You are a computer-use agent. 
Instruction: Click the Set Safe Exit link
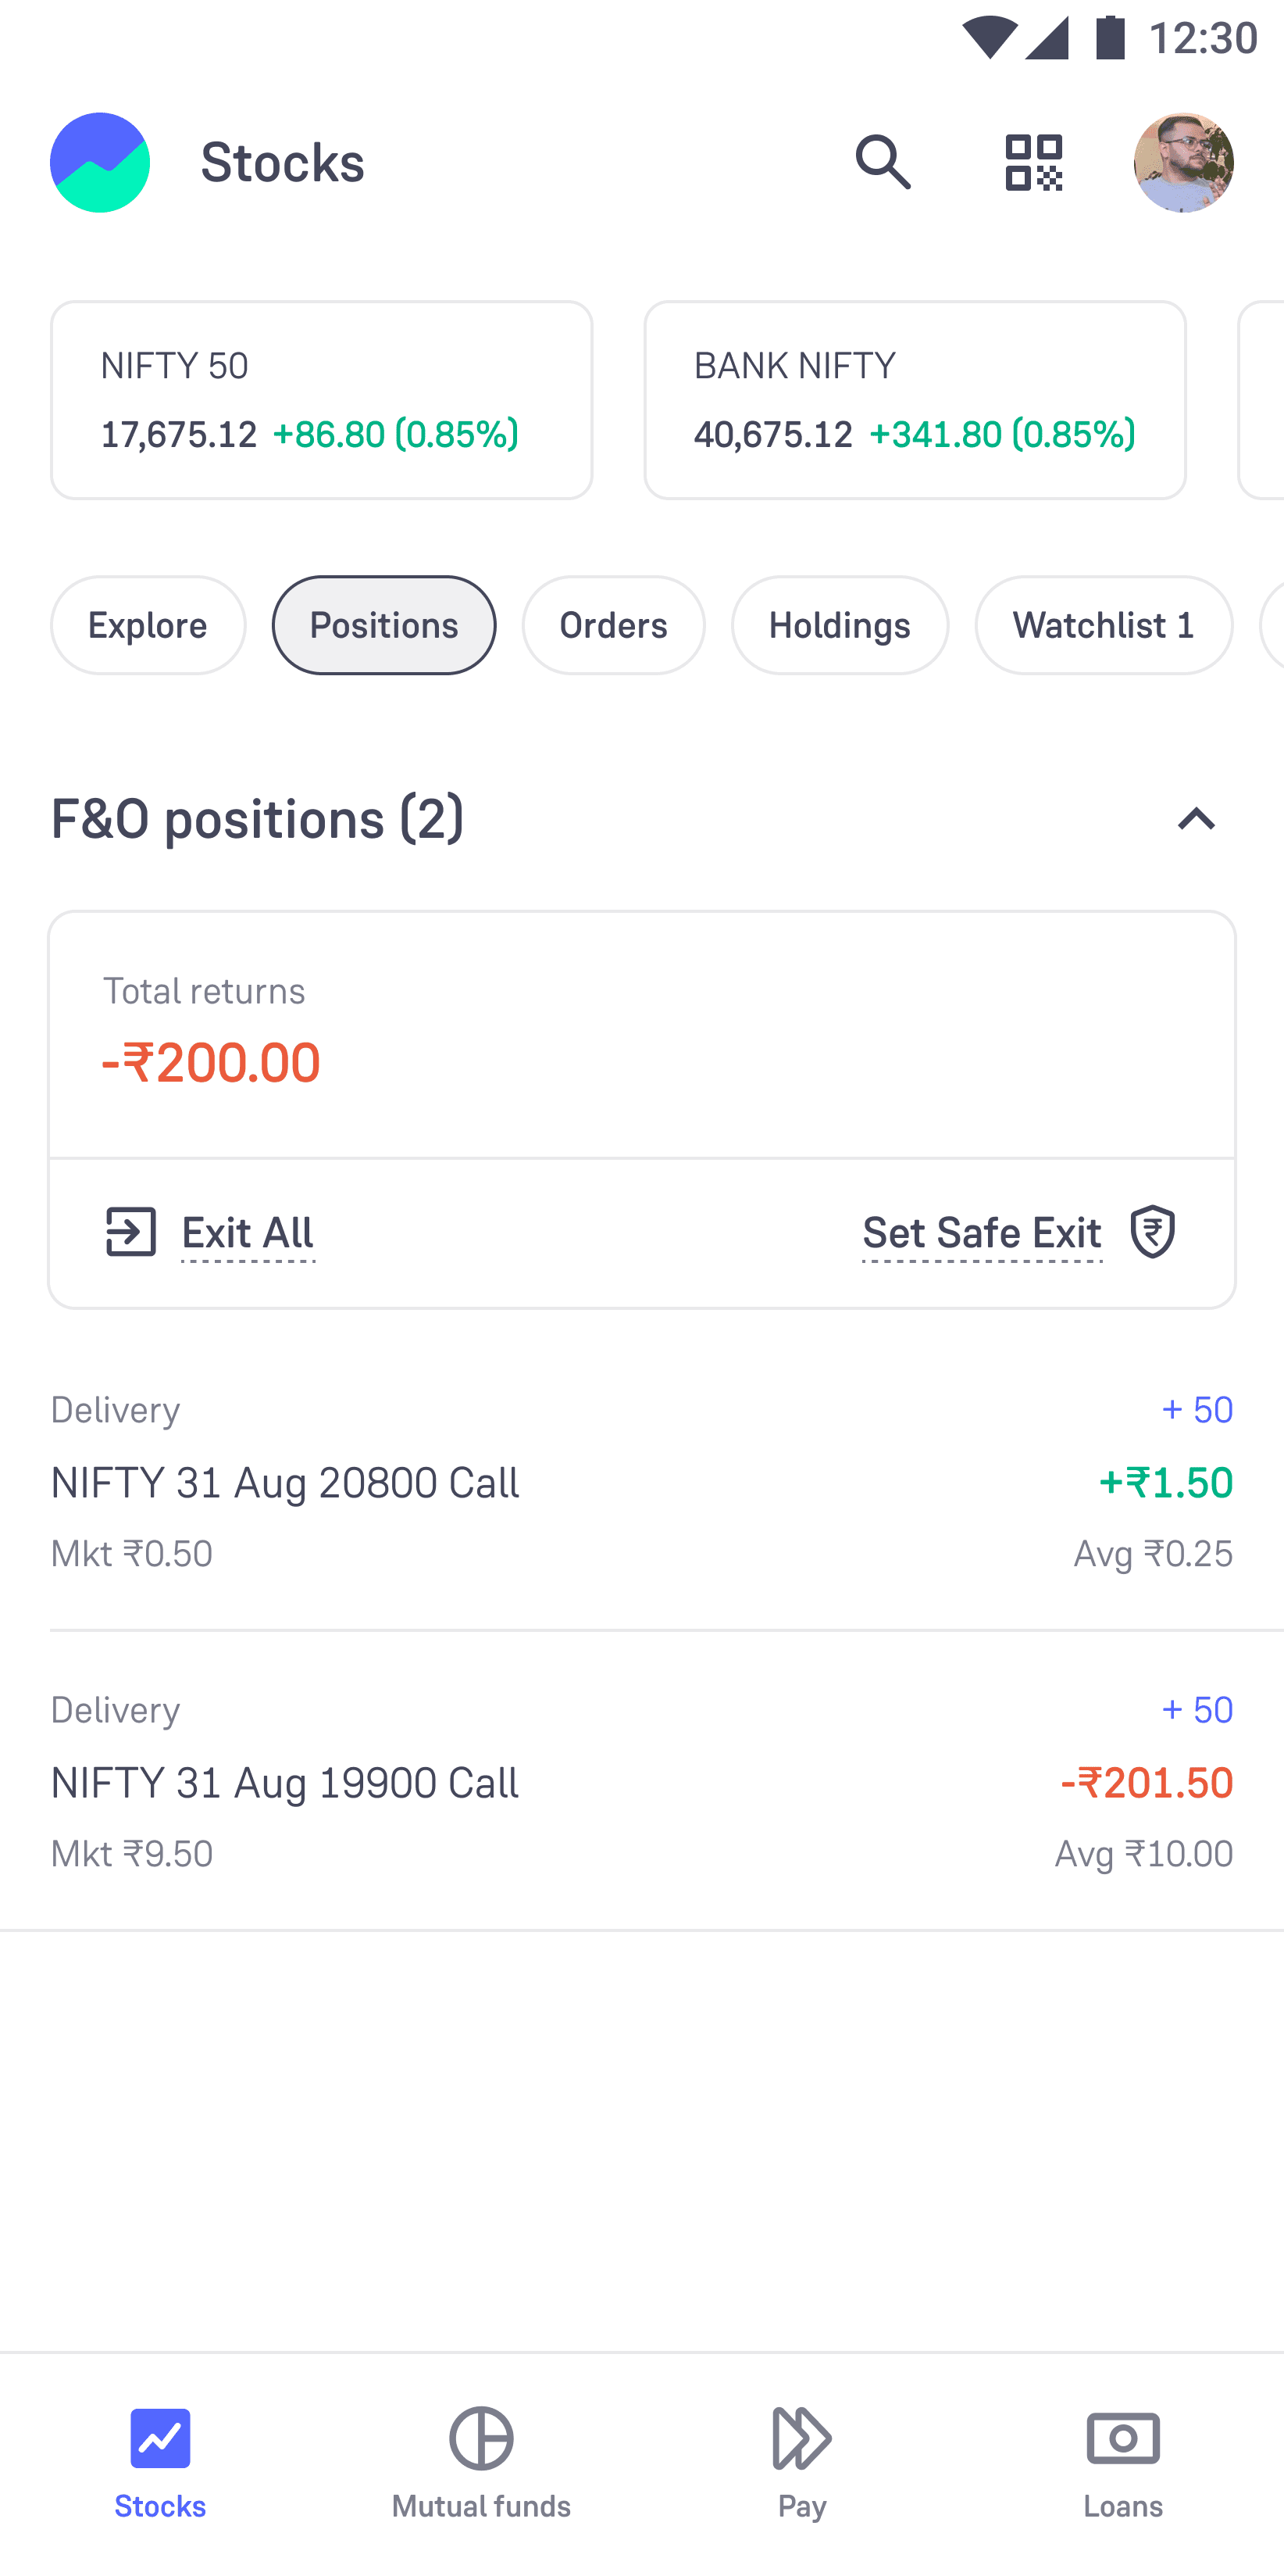pyautogui.click(x=983, y=1233)
